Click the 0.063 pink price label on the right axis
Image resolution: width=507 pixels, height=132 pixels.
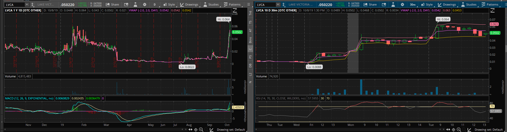point(494,24)
